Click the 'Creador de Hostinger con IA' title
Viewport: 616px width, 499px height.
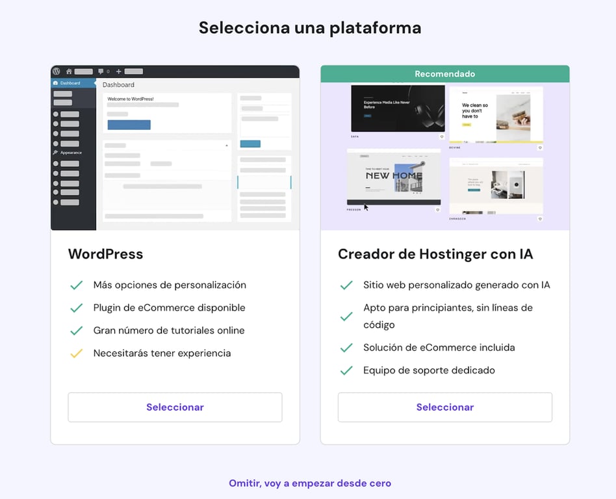click(x=435, y=254)
